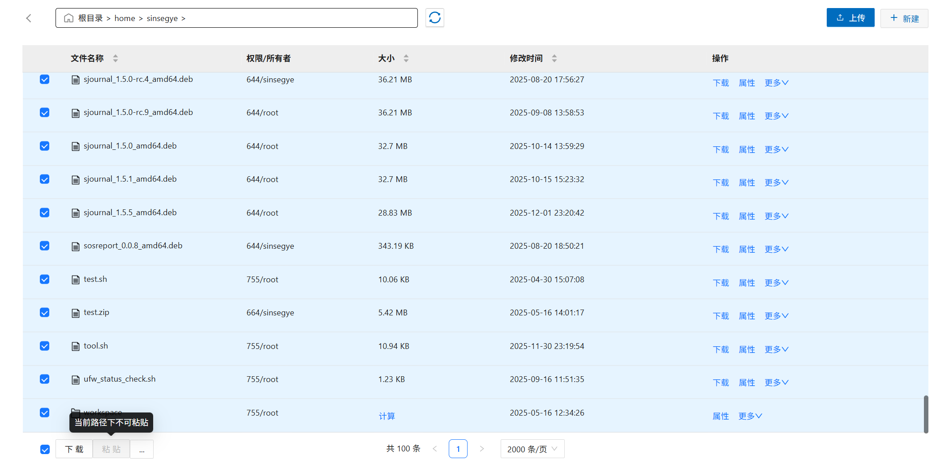Go back using the left arrow icon
The image size is (949, 459).
pyautogui.click(x=29, y=18)
